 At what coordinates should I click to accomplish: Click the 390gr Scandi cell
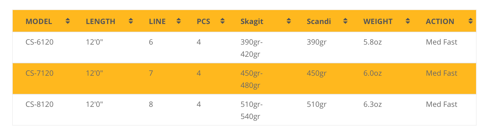click(316, 42)
